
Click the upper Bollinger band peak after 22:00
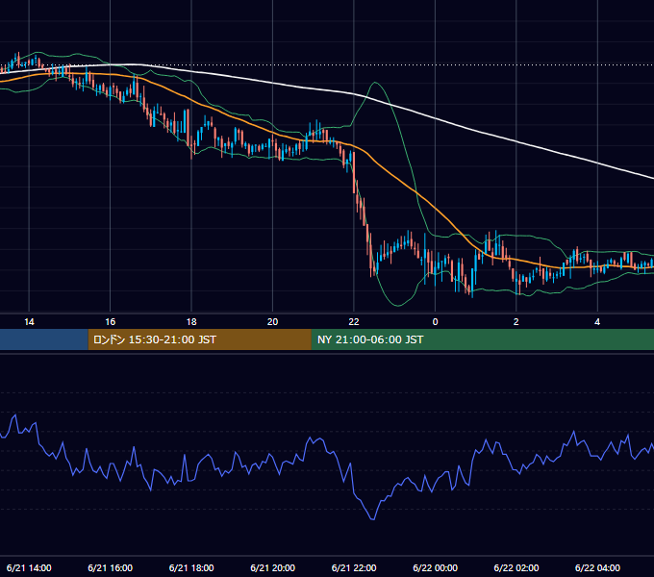pos(375,83)
